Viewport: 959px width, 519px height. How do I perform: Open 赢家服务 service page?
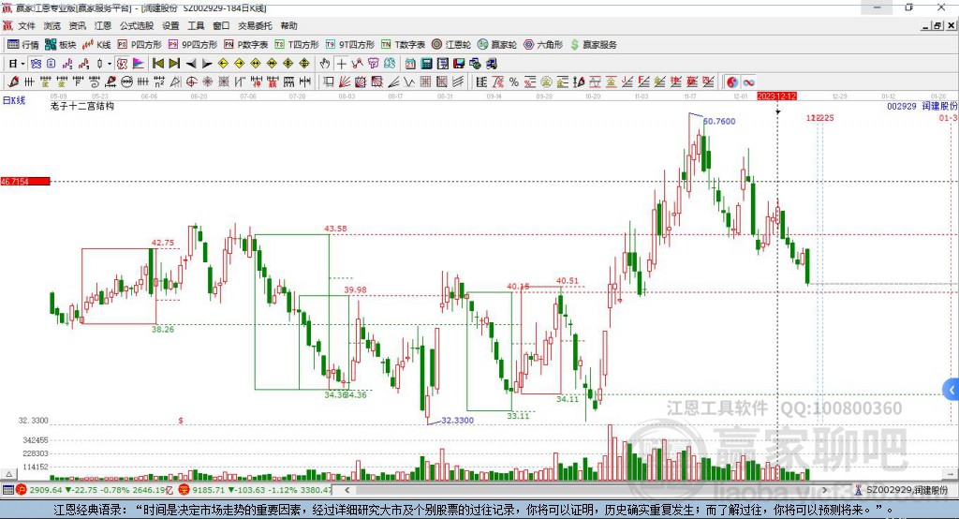click(593, 45)
